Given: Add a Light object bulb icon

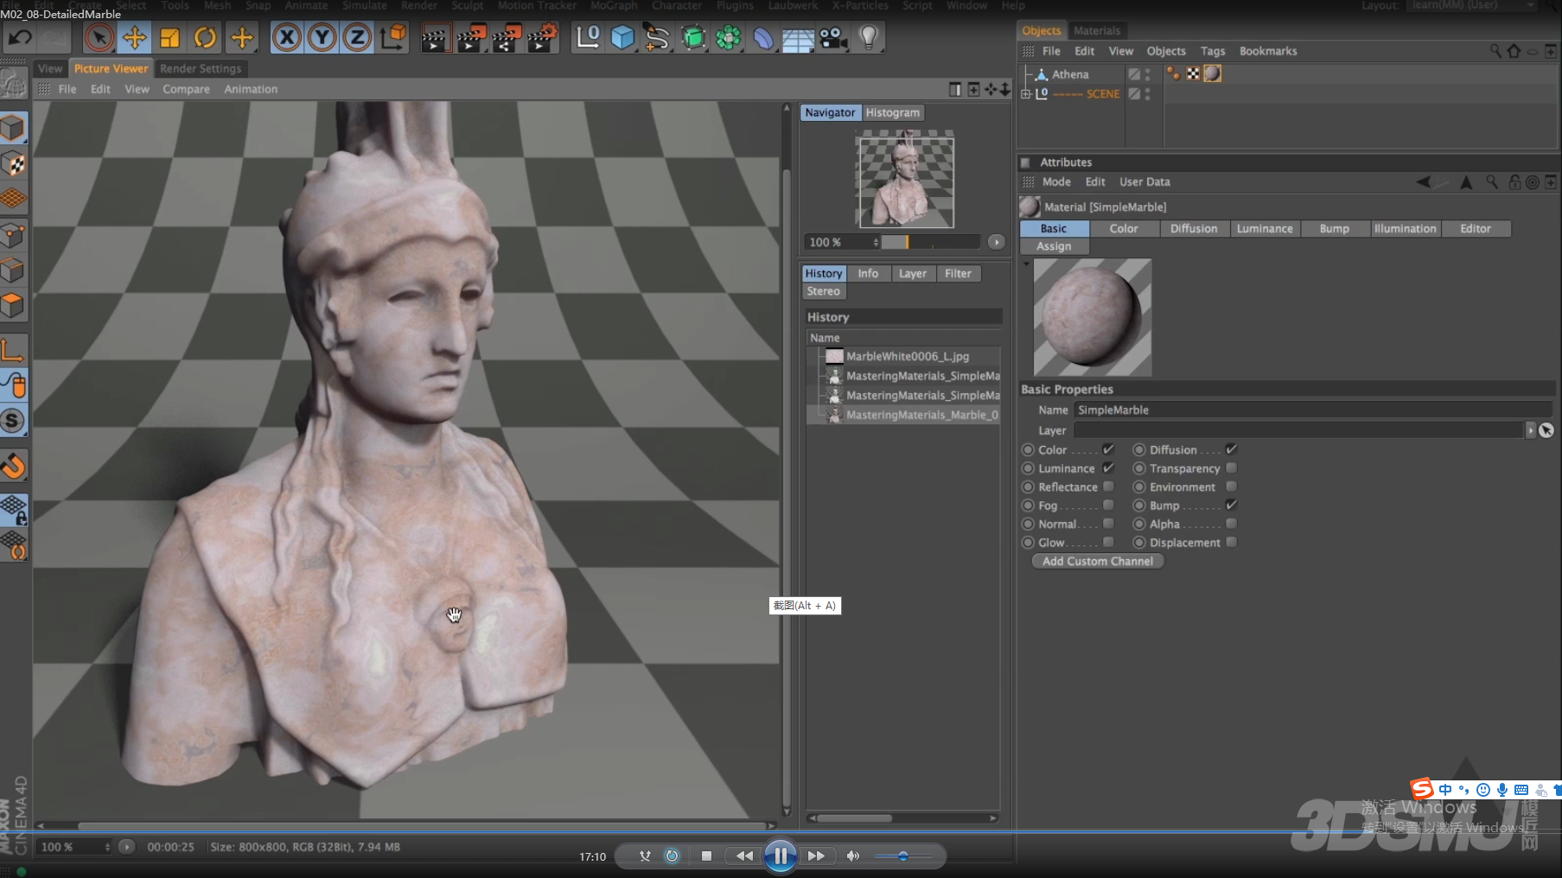Looking at the screenshot, I should (869, 38).
